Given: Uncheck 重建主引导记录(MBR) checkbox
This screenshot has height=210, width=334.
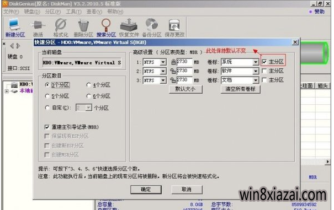Looking at the screenshot, I should point(47,127).
